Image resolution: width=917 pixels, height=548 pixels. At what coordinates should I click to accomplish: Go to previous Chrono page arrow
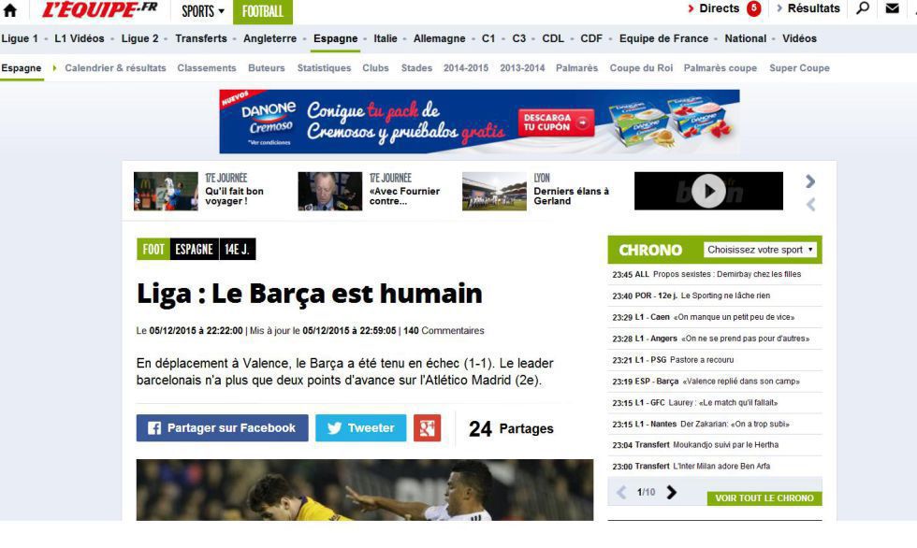[621, 493]
